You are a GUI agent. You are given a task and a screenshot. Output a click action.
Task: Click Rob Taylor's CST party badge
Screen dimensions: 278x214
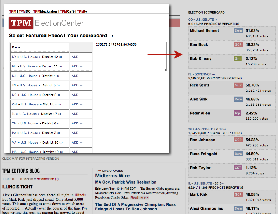pyautogui.click(x=238, y=168)
